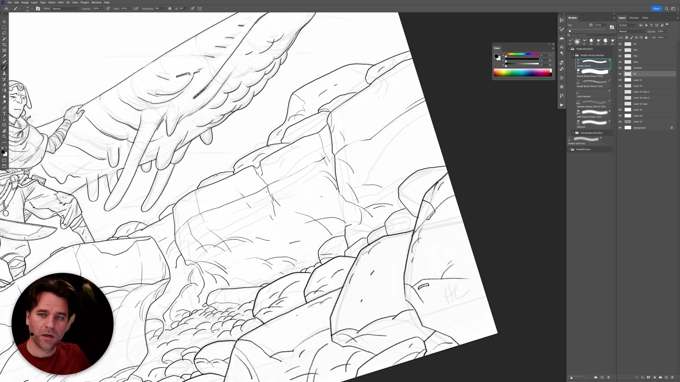Click the color spectrum bar
This screenshot has width=680, height=382.
click(x=522, y=73)
